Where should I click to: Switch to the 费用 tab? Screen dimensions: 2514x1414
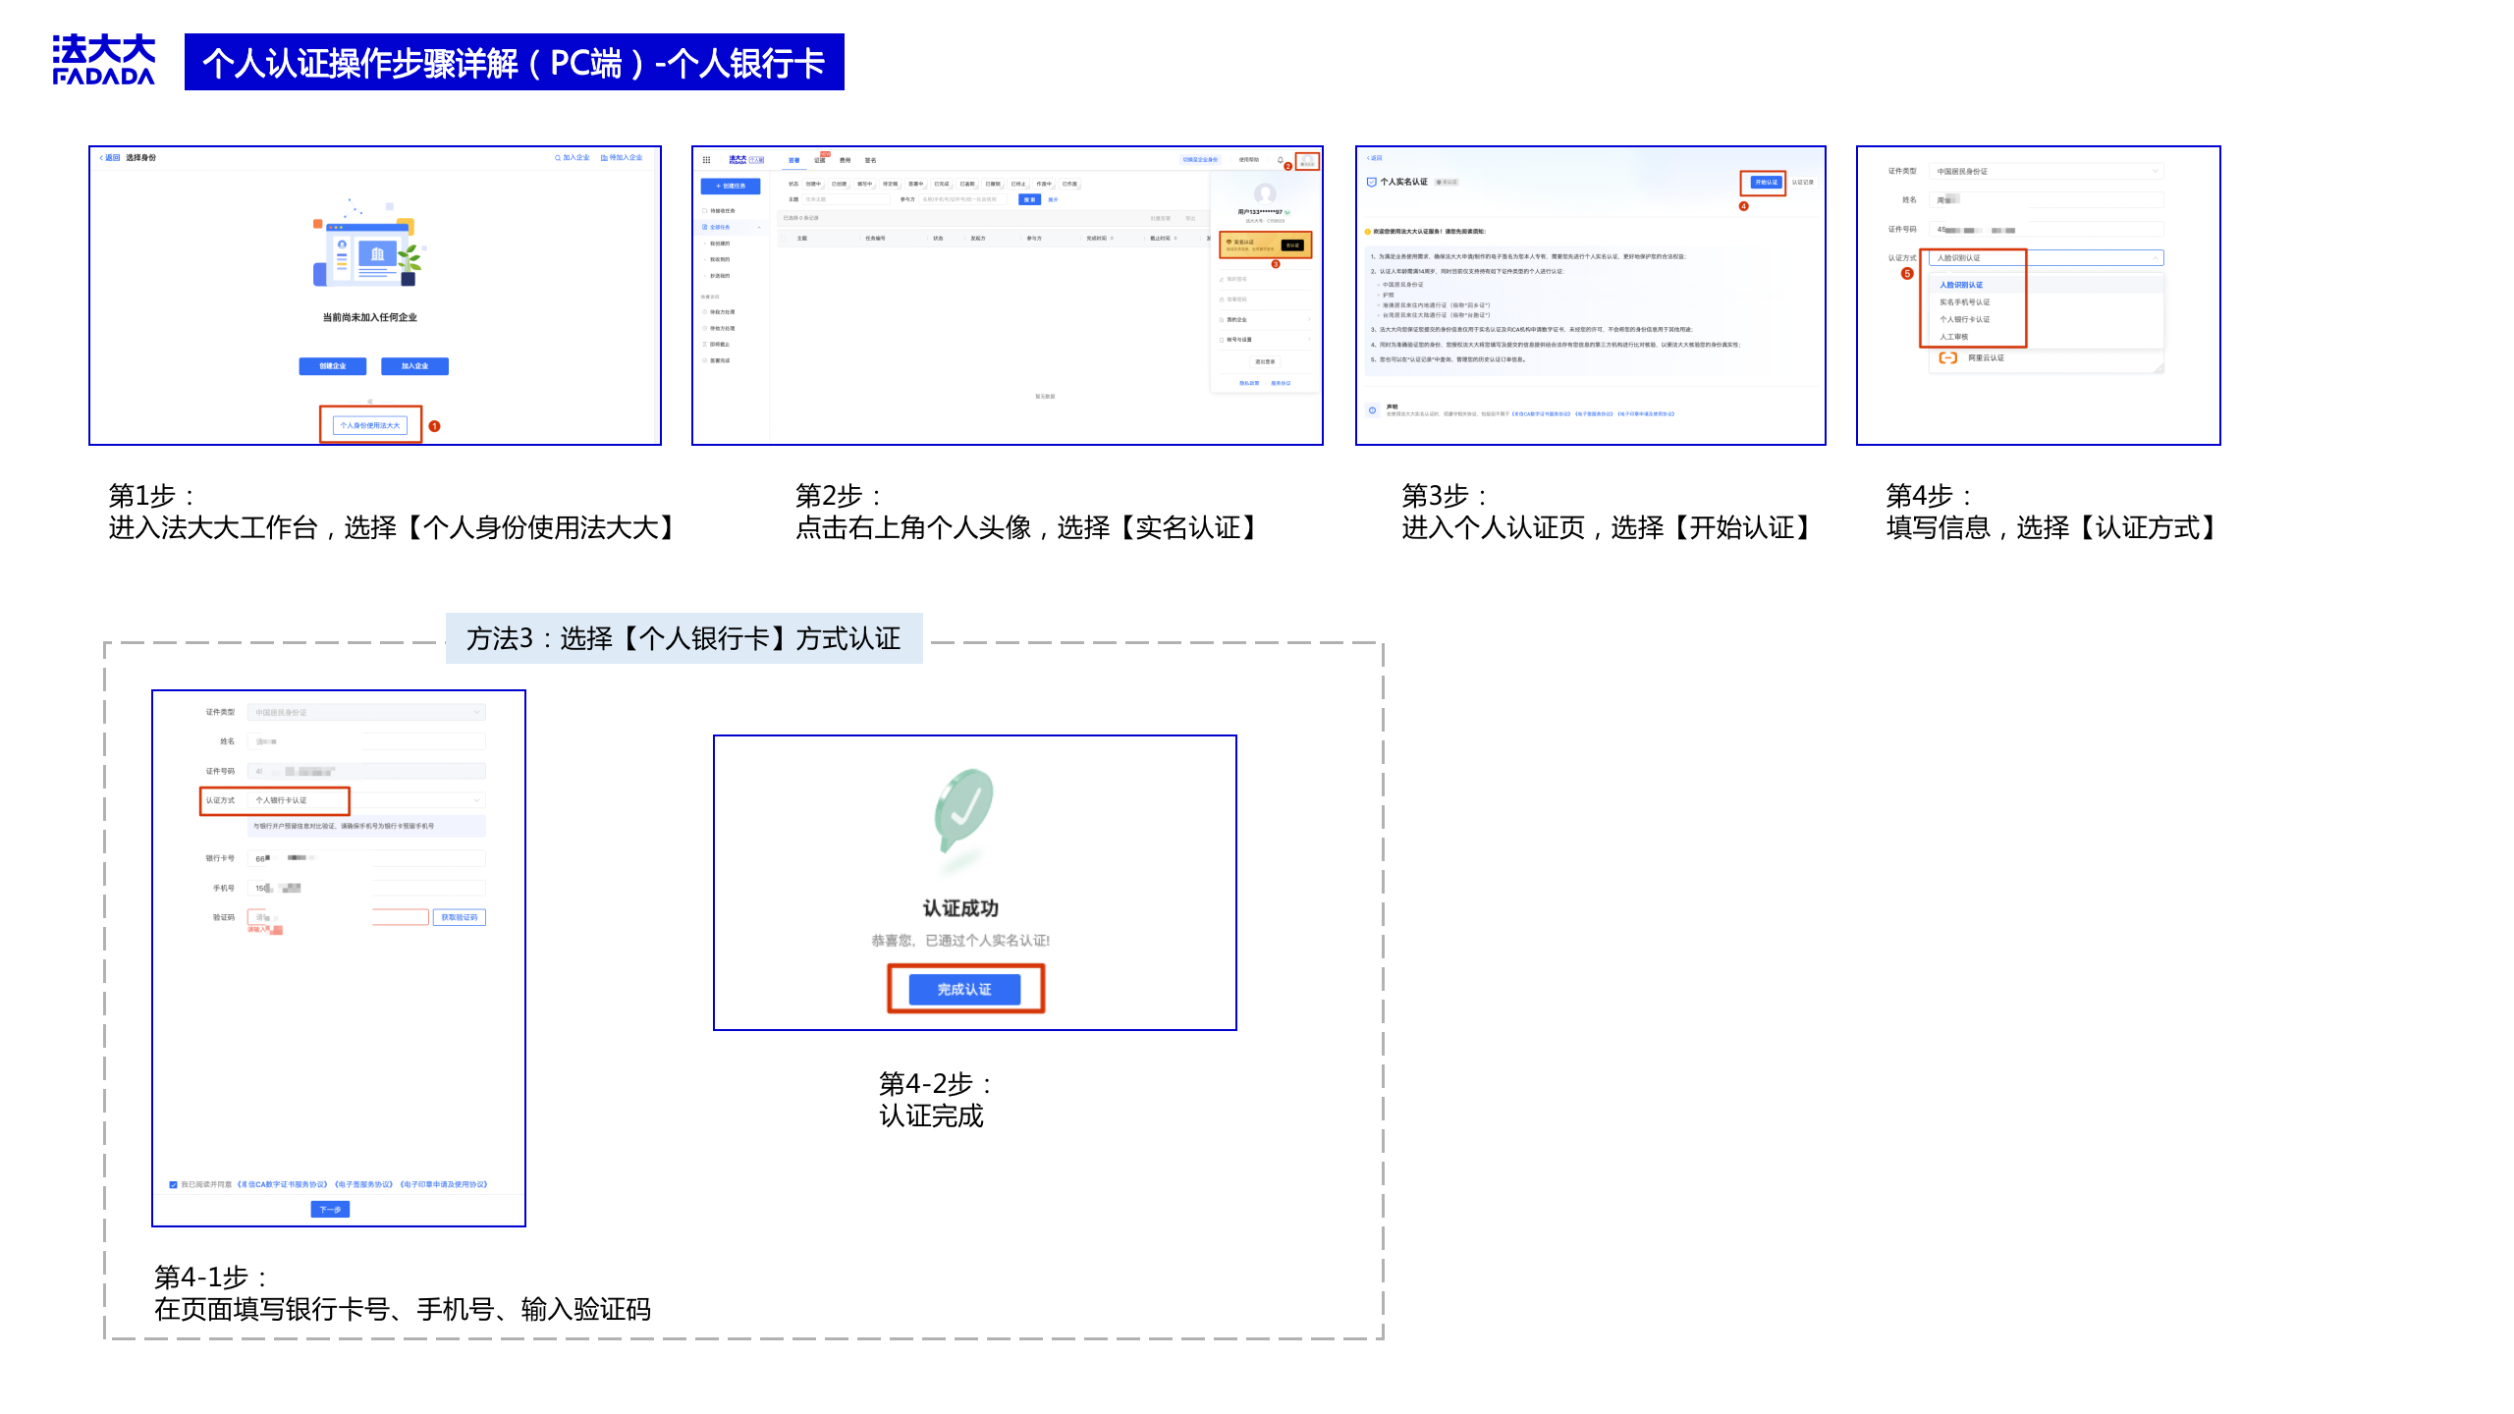coord(846,160)
